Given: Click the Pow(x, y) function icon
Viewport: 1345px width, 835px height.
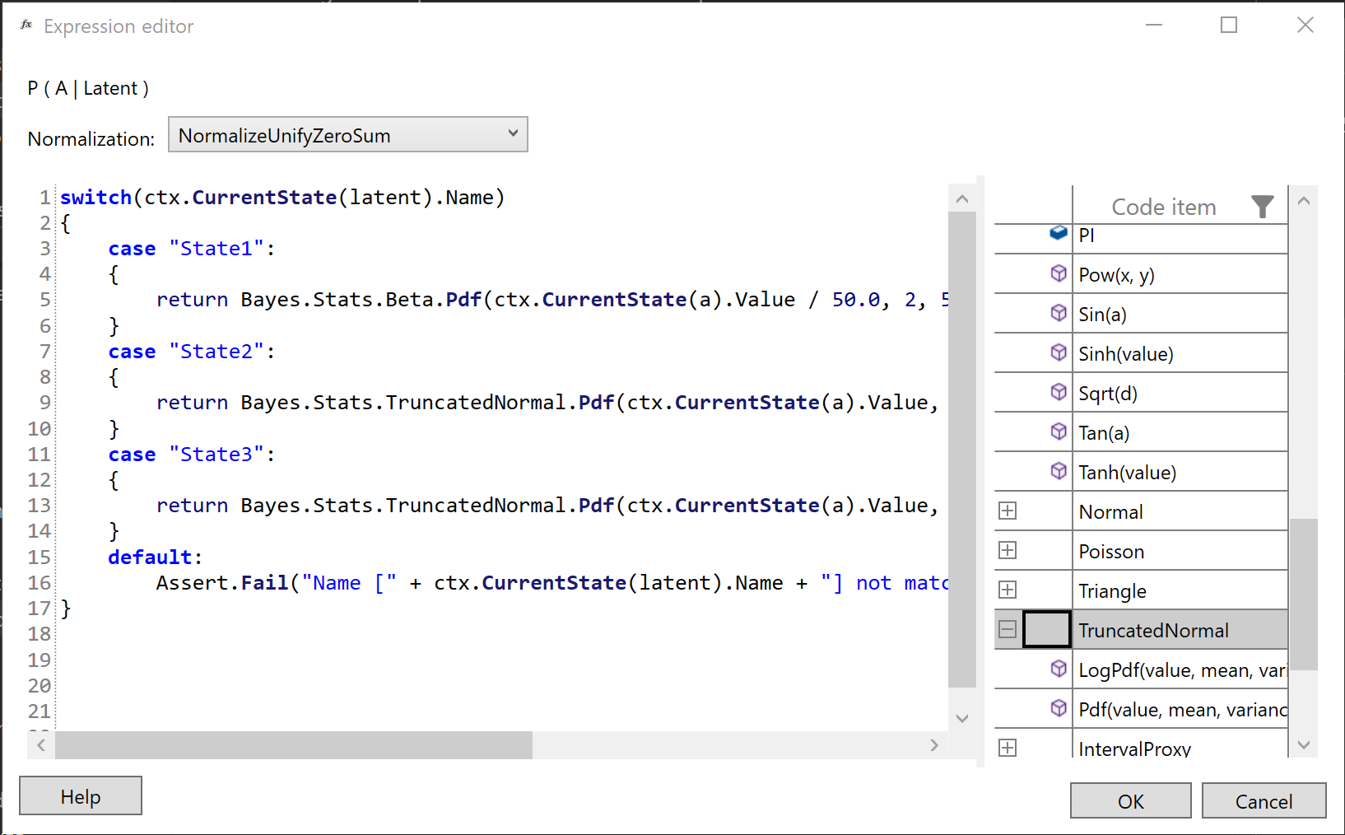Looking at the screenshot, I should point(1059,273).
